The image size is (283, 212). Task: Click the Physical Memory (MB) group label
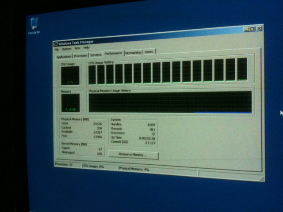[x=75, y=119]
